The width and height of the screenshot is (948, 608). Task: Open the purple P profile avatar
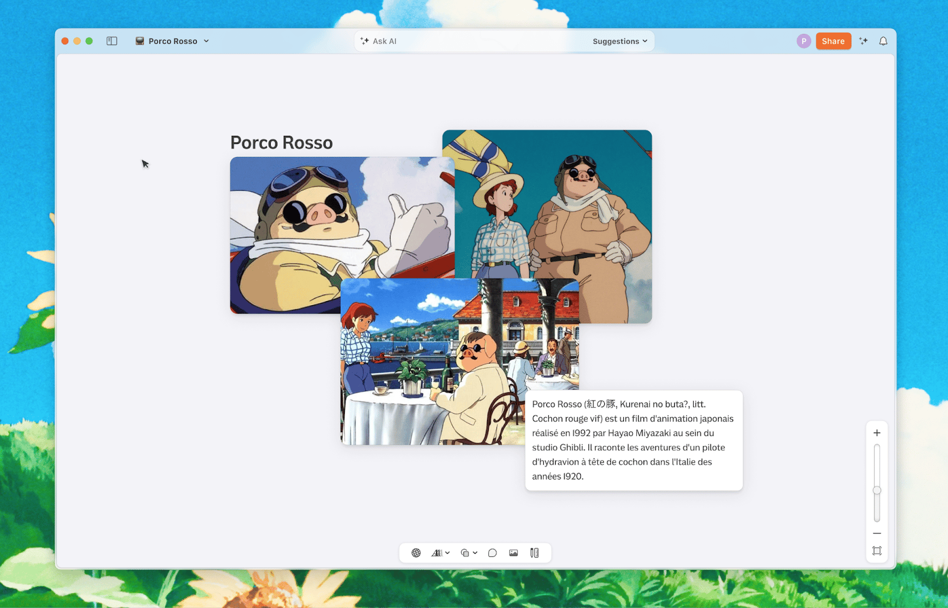803,41
